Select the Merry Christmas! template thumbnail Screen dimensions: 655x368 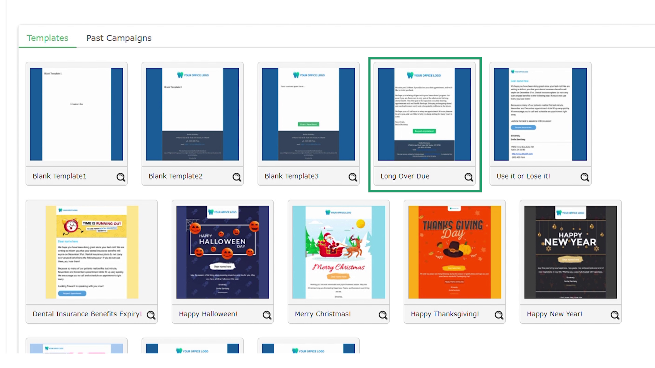[x=338, y=251]
